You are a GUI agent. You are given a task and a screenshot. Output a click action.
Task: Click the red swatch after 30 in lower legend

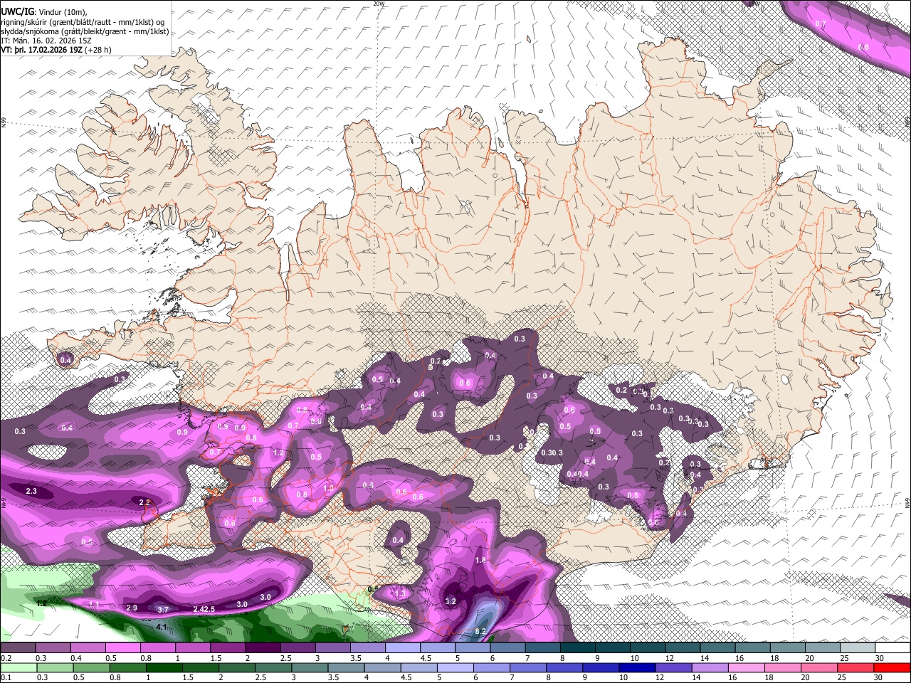(892, 667)
